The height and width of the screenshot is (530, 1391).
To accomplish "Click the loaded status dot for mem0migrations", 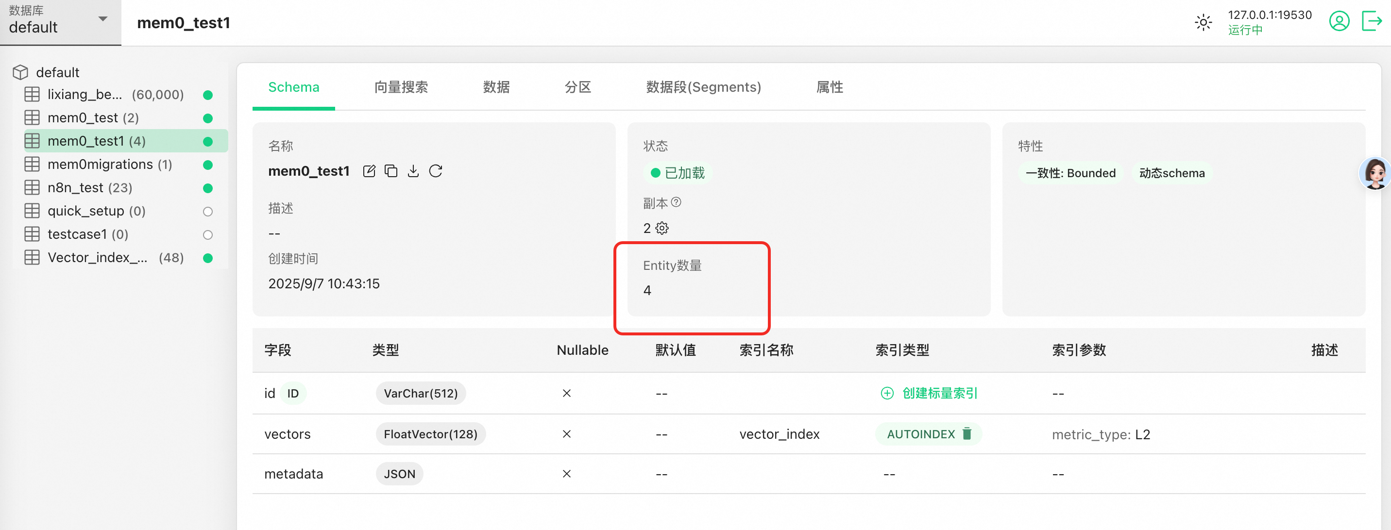I will (x=207, y=165).
